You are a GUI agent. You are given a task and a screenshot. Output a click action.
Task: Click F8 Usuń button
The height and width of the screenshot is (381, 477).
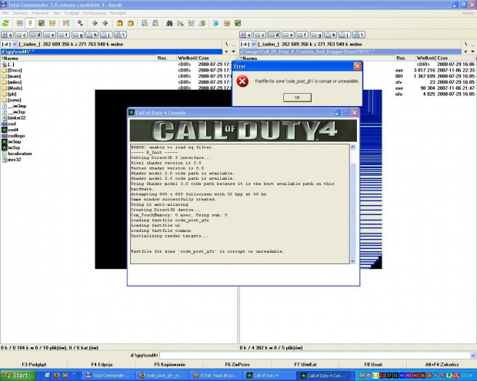[373, 365]
